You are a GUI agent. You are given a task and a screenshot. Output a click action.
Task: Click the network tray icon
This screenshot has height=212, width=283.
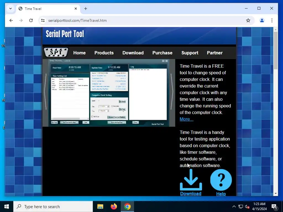pos(240,206)
